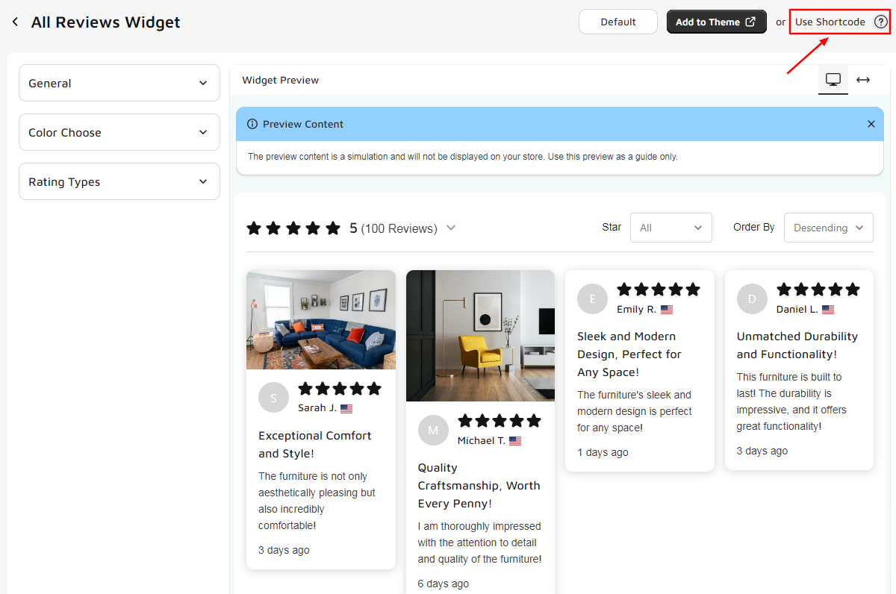Click the '6 days ago' timestamp
This screenshot has height=594, width=896.
click(x=444, y=584)
